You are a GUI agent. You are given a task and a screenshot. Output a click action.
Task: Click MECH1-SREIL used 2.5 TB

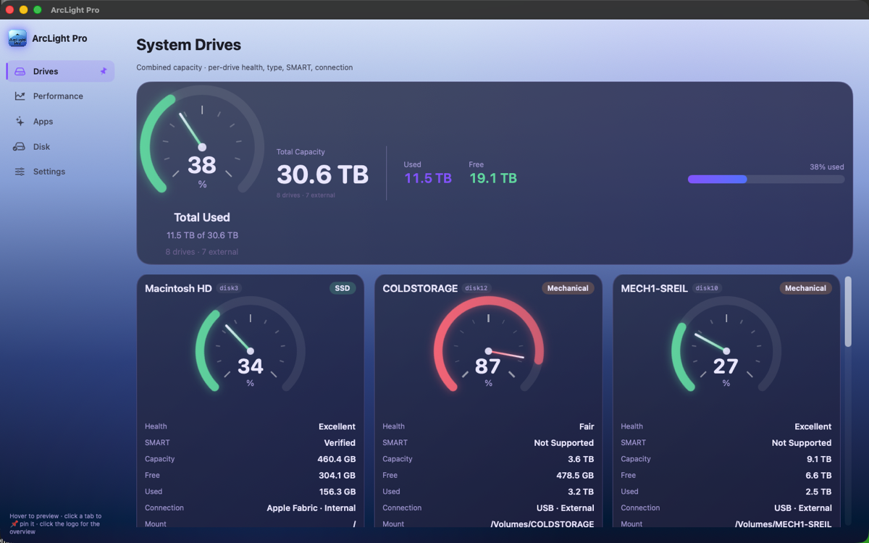point(818,492)
